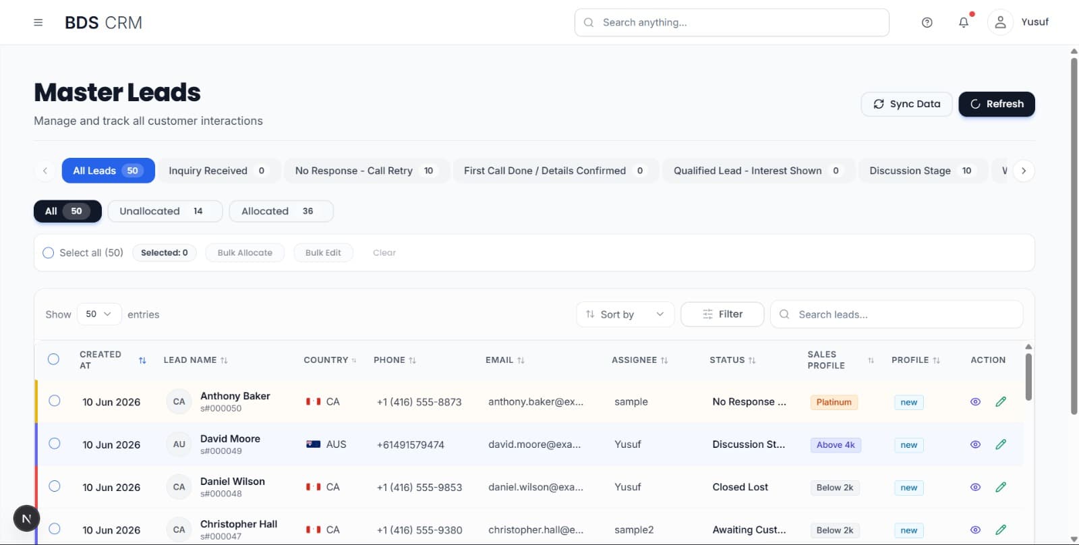Click David Moore's Above 4k badge

tap(836, 445)
